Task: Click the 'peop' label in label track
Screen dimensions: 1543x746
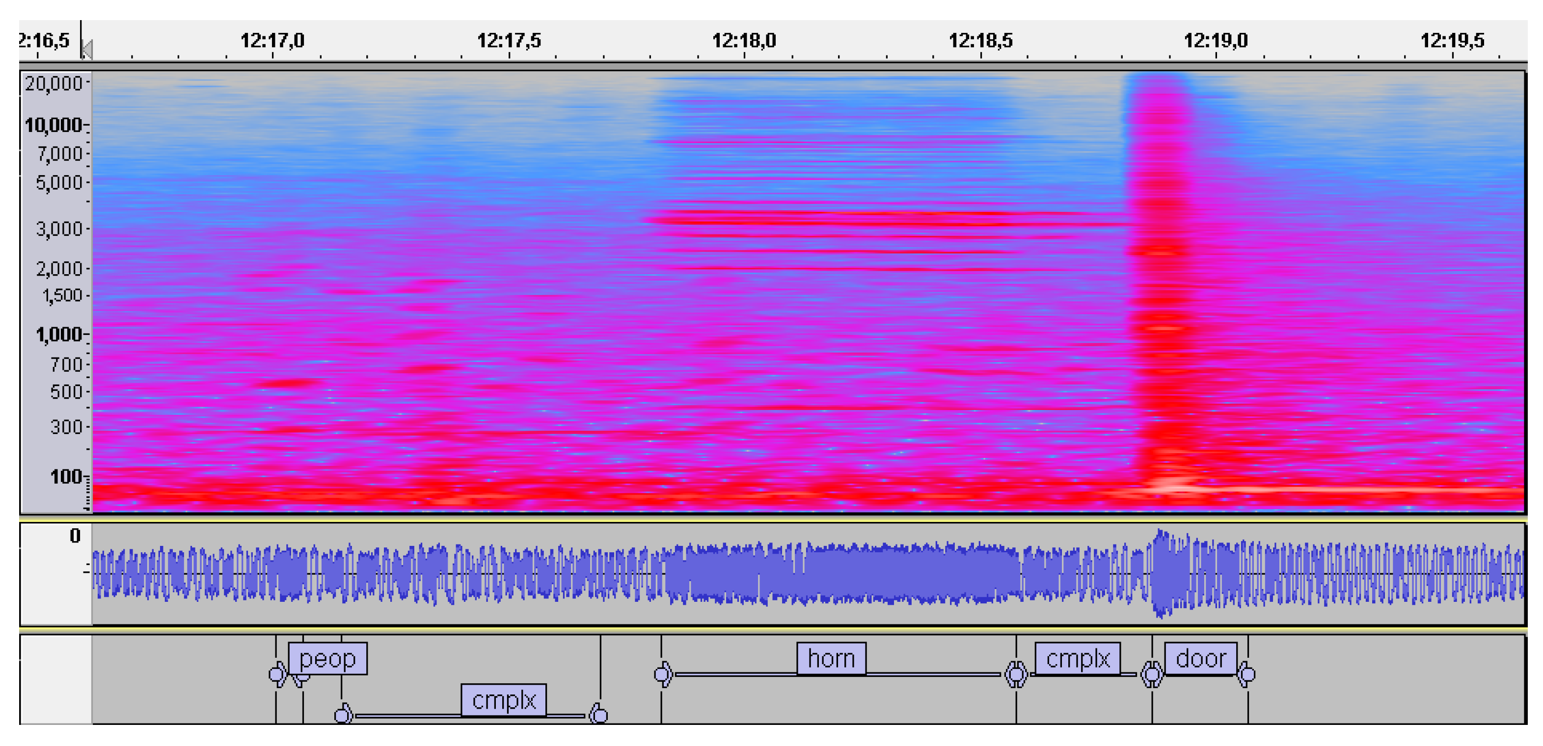Action: (327, 658)
